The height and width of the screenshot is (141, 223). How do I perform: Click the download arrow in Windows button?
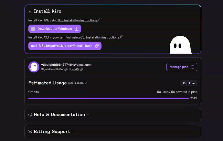coord(77,29)
